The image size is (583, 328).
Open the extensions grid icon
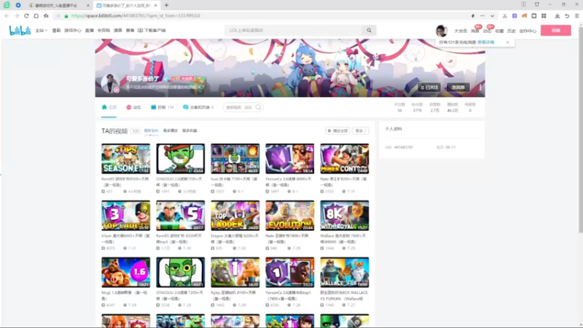[x=544, y=16]
